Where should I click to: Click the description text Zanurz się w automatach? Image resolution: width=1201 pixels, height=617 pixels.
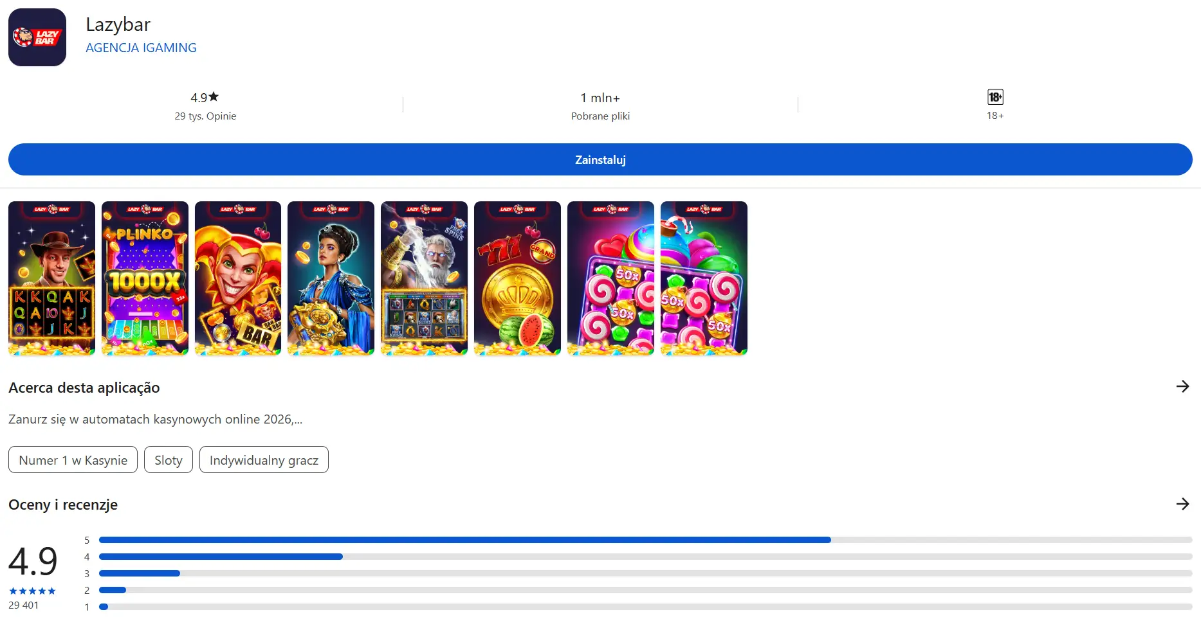155,419
